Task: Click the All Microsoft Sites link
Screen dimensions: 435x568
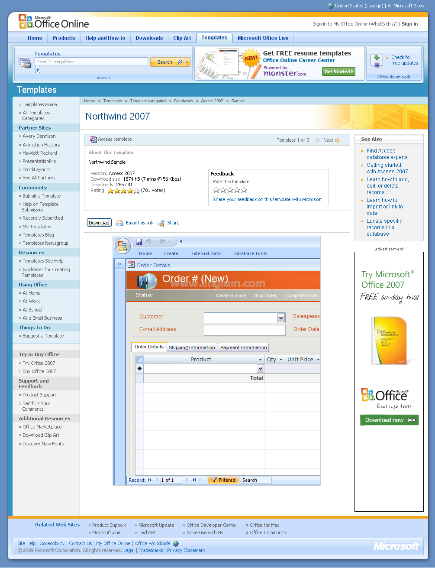Action: pos(406,6)
